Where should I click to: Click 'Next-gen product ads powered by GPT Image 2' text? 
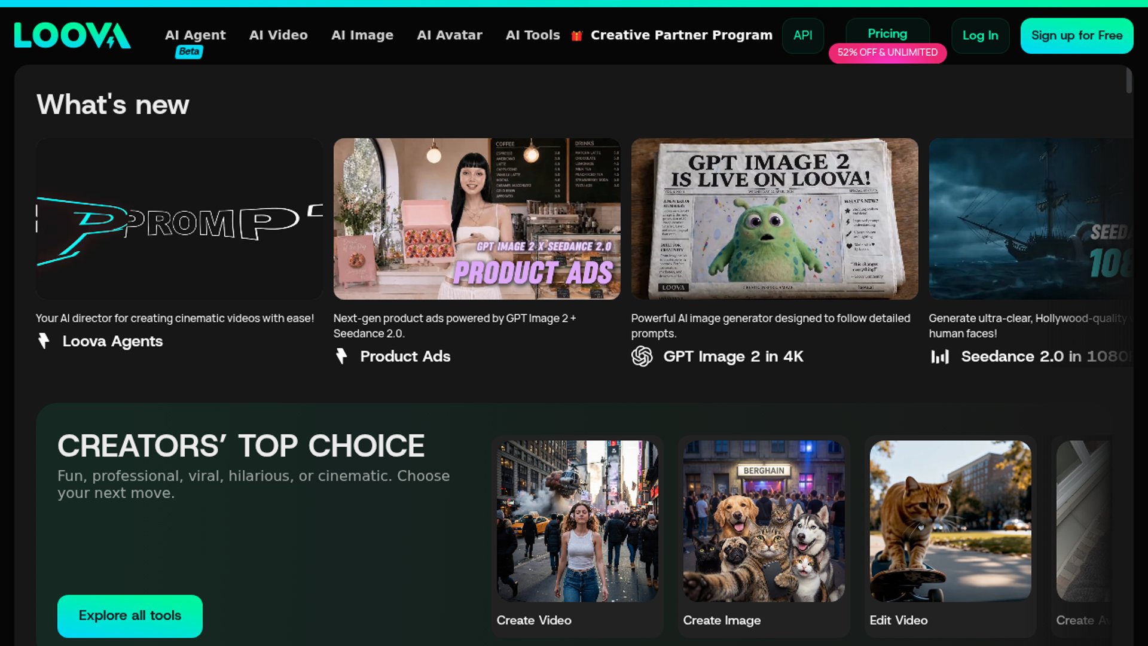point(455,326)
